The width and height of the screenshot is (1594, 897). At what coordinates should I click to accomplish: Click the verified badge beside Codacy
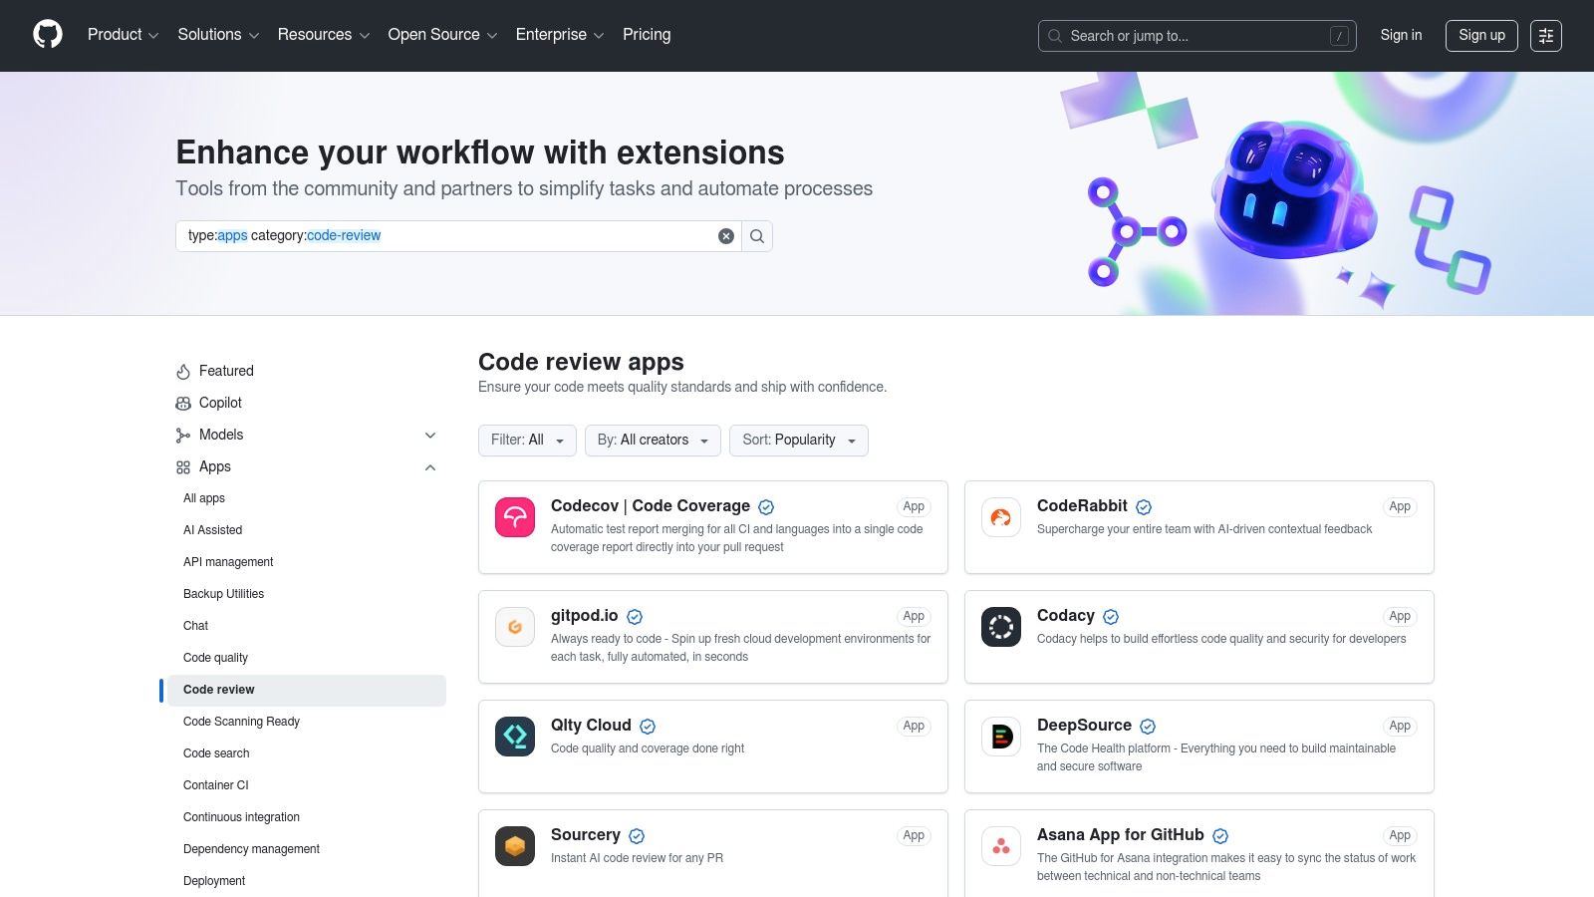point(1111,617)
